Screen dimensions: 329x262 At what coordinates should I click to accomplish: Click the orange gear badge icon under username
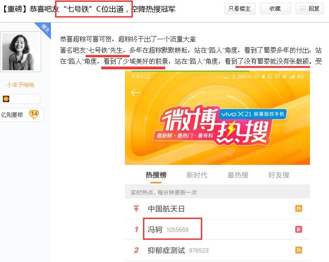[x=6, y=99]
